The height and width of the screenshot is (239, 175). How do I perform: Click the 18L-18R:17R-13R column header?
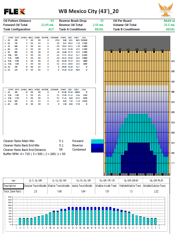coord(107,181)
